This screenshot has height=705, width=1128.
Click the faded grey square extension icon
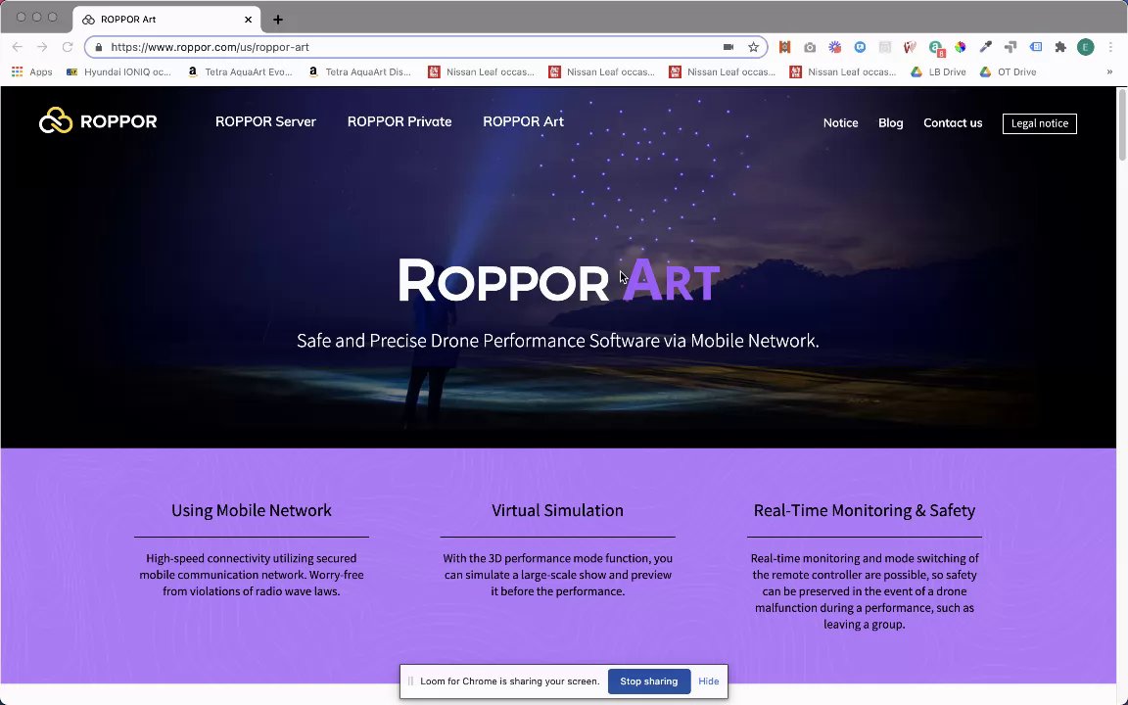tap(885, 47)
